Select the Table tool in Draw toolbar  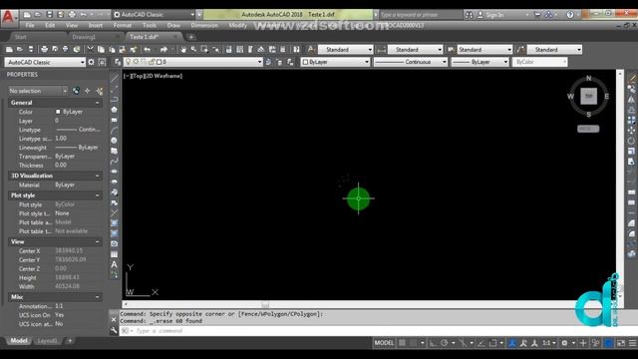click(x=115, y=254)
